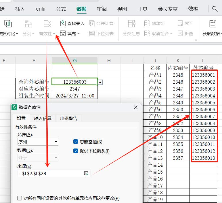Click the 有效性 validation icon
Screen dimensions: 222x203
[47, 24]
